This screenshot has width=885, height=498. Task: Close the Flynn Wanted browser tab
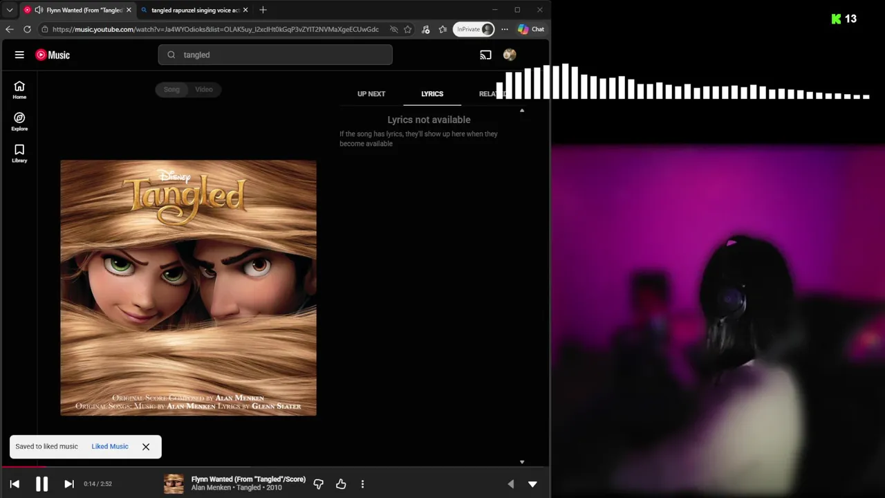tap(129, 10)
